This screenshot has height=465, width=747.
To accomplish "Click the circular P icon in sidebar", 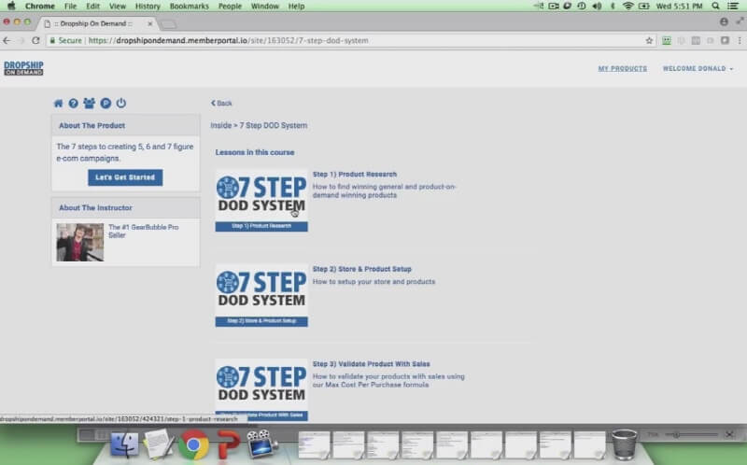I will [106, 103].
